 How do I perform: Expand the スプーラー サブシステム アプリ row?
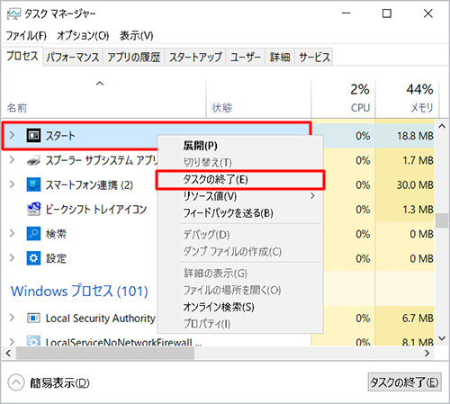pos(12,160)
